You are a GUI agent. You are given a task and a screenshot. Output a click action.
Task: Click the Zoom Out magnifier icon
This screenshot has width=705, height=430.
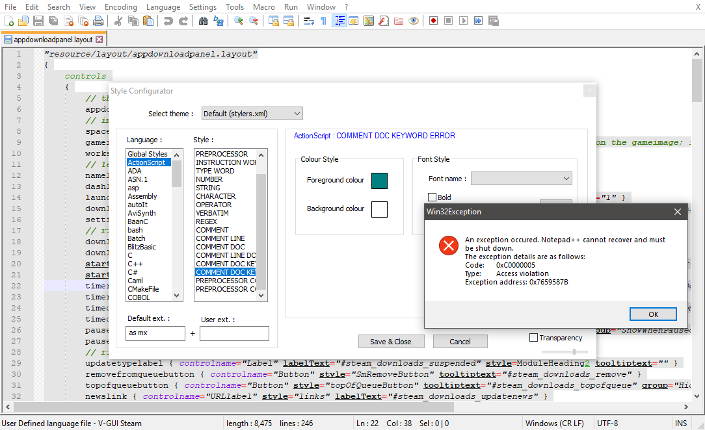254,21
